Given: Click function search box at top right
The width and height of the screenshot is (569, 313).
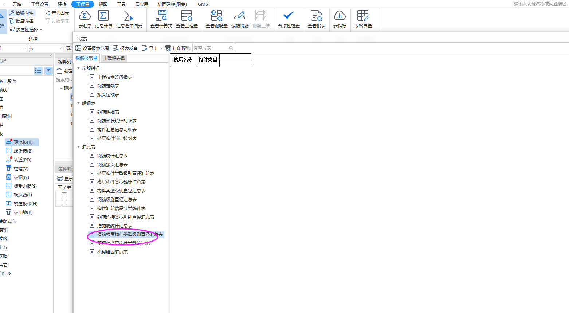Looking at the screenshot, I should [540, 4].
